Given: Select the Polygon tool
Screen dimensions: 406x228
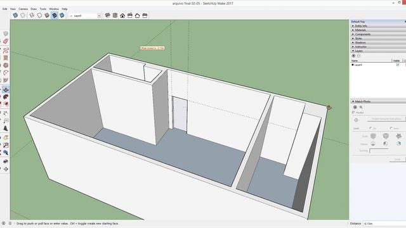Looking at the screenshot, I should pos(6,65).
